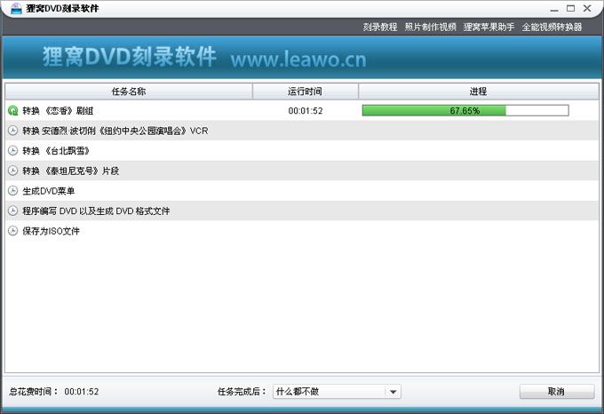Image resolution: width=604 pixels, height=414 pixels.
Task: Click the 什么都不做 combo box field
Action: point(337,392)
